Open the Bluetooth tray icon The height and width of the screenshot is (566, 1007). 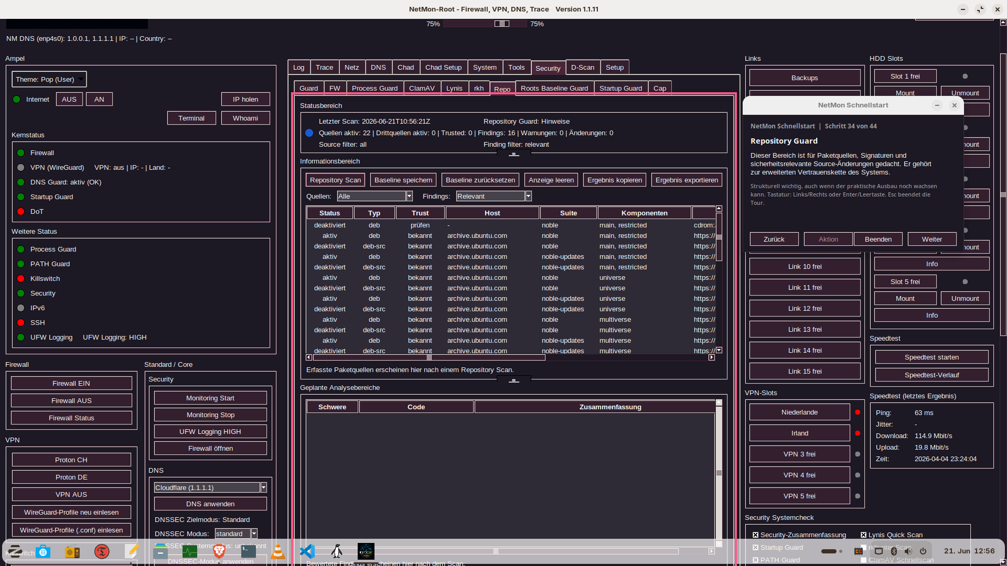[894, 551]
